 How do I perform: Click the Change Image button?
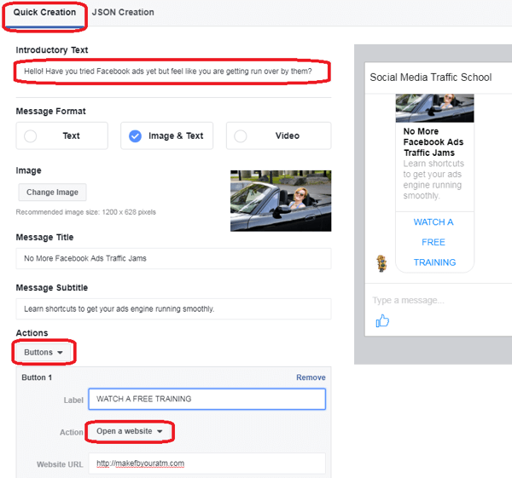click(52, 192)
